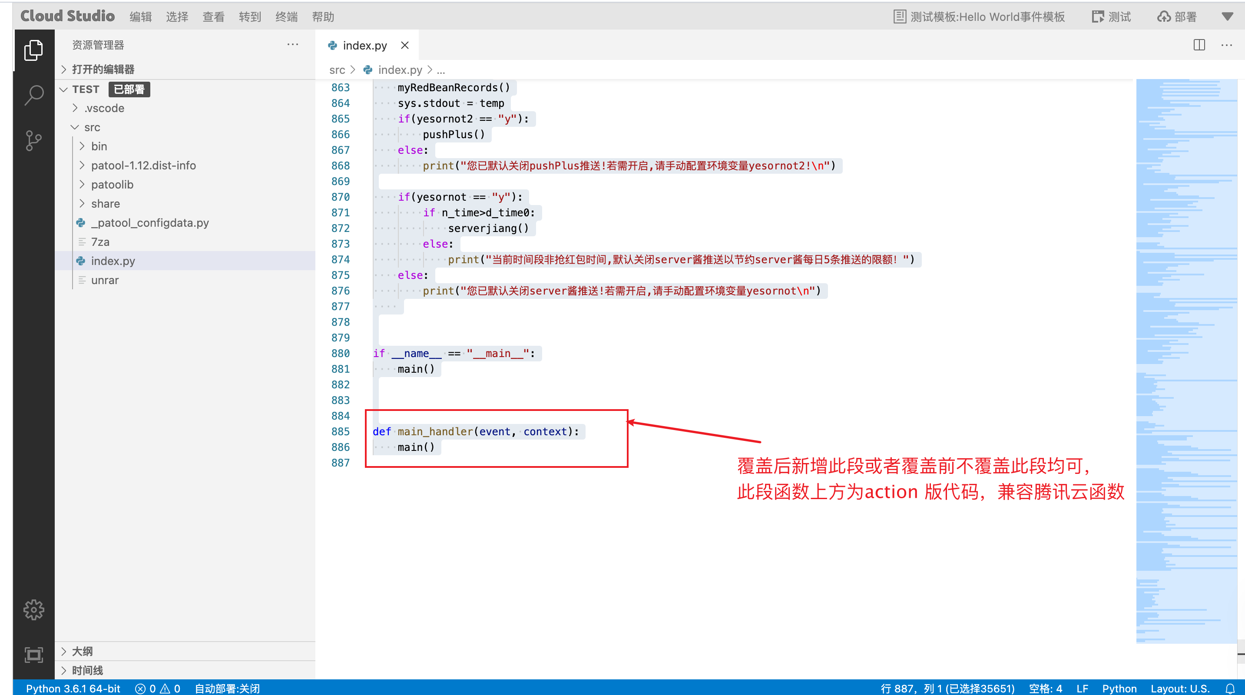This screenshot has width=1245, height=695.
Task: Click the Layout: U.S. status item
Action: coord(1180,688)
